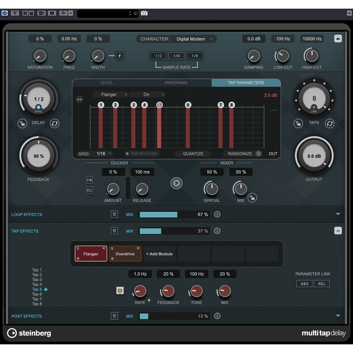The width and height of the screenshot is (353, 353).
Task: Click the camera snapshot icon in top toolbar
Action: click(x=144, y=13)
